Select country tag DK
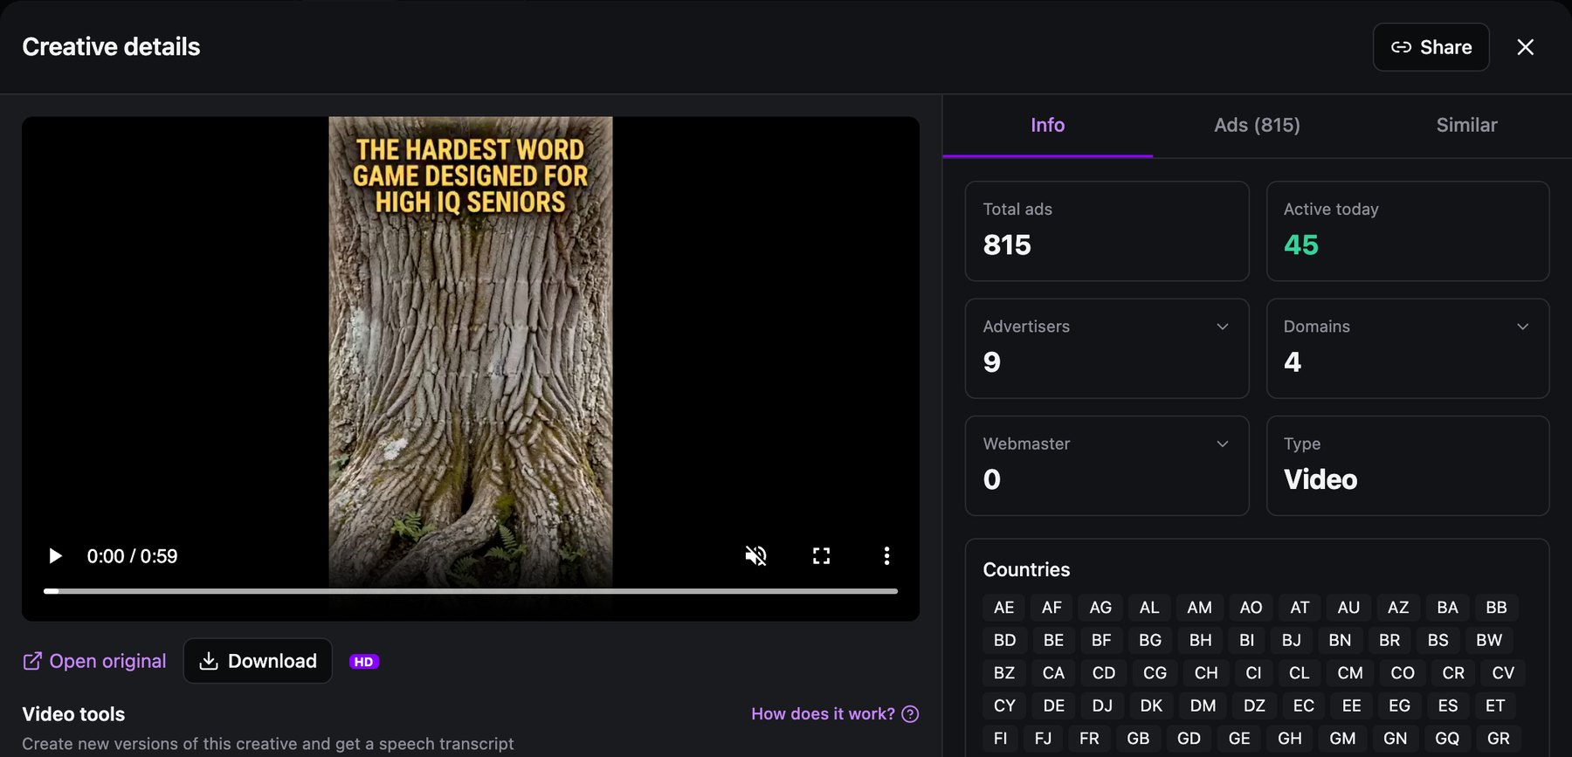This screenshot has width=1572, height=757. 1151,705
